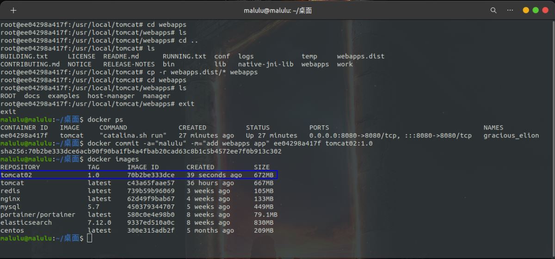Click image ID 450379344707
The height and width of the screenshot is (259, 555).
(151, 206)
